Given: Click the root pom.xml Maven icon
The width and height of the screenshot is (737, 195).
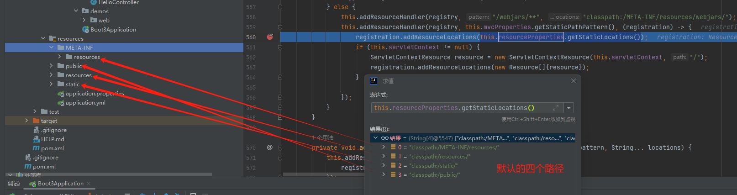Looking at the screenshot, I should tap(28, 167).
